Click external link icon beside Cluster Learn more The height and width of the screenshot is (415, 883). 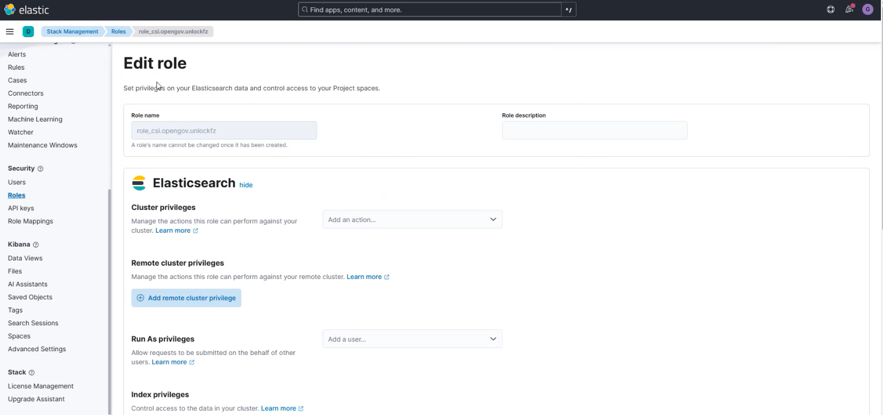coord(195,231)
